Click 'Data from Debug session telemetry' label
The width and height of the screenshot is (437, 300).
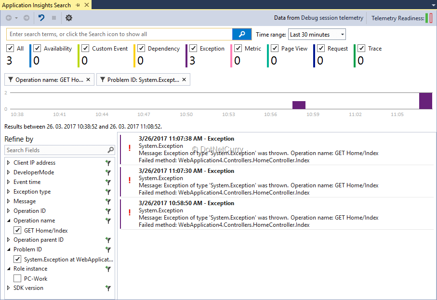318,18
